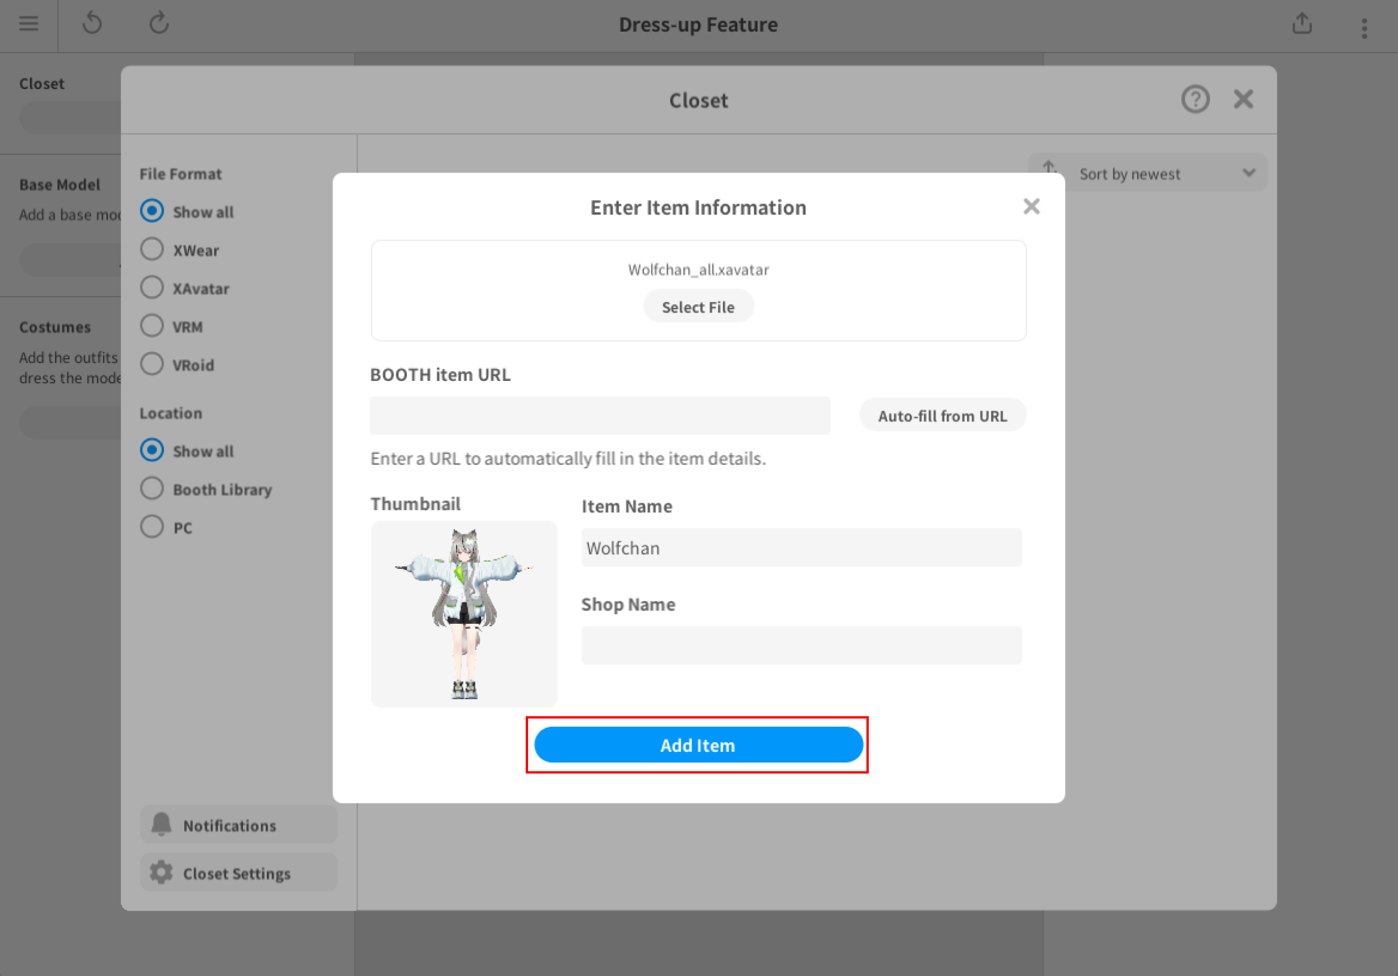Close the Closet window
The image size is (1398, 976).
pos(1243,98)
